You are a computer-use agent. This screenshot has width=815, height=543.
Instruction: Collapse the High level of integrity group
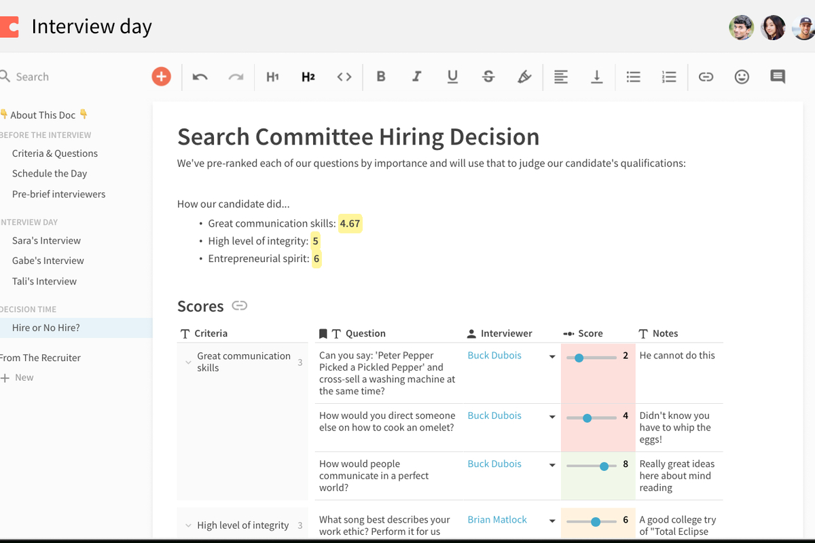[188, 525]
